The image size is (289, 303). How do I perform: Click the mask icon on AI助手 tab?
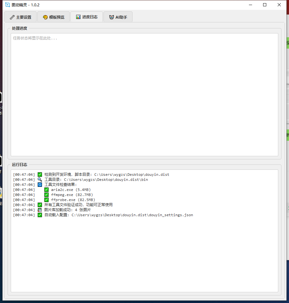tap(111, 17)
